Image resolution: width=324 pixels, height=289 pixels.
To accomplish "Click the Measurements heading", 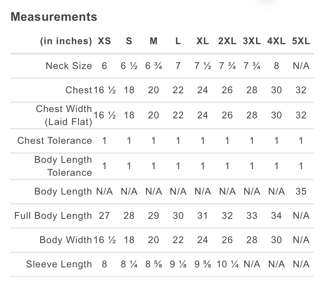I will (x=54, y=17).
